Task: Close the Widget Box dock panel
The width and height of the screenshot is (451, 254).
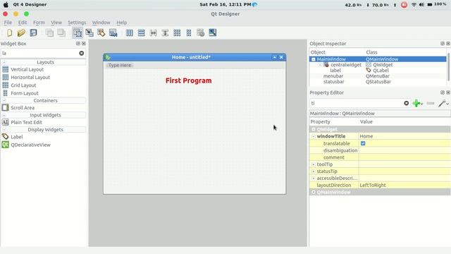Action: click(84, 44)
